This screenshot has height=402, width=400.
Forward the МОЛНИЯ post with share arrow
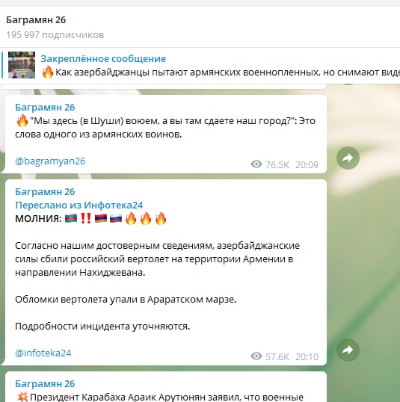348,350
